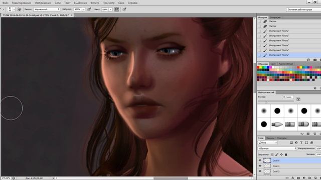Image resolution: width=321 pixels, height=180 pixels.
Task: Click the zoom percentage field in status bar
Action: [6, 178]
